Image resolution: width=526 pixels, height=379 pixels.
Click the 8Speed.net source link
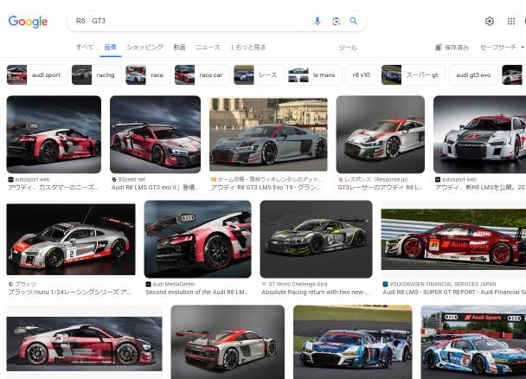[x=129, y=179]
